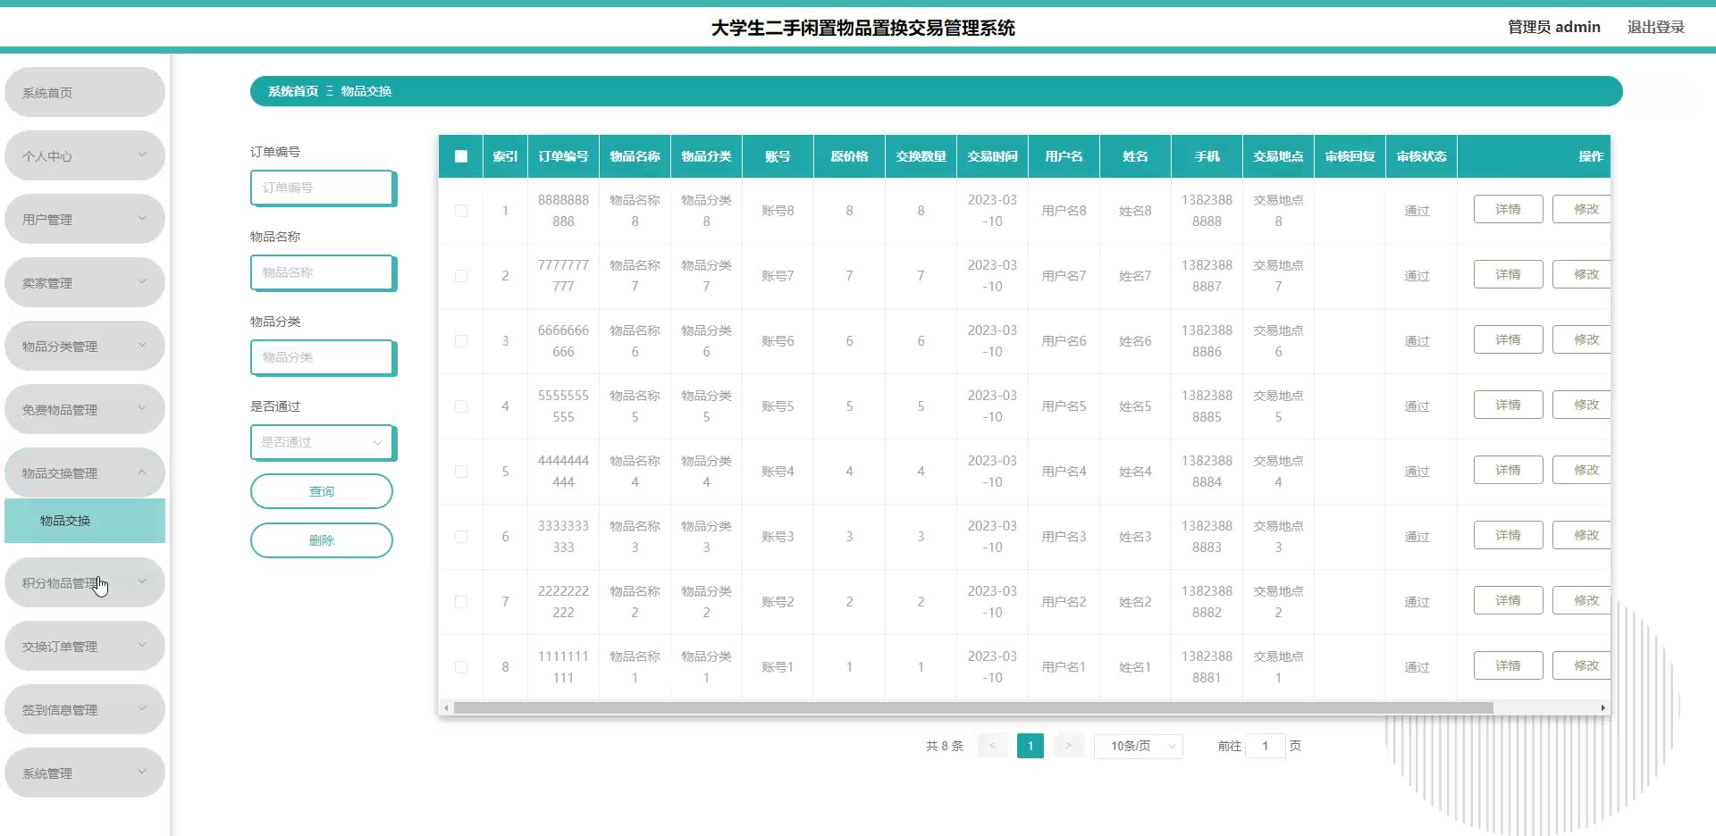1716x836 pixels.
Task: Open the 10条/页 page size dropdown
Action: pos(1139,746)
